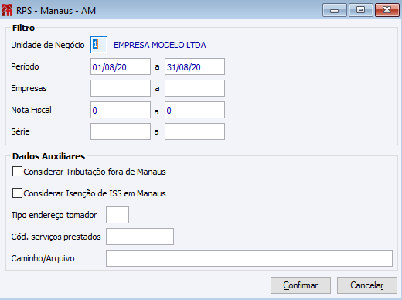Viewport: 402px width, 300px height.
Task: Click the second Empresas range field
Action: click(195, 88)
